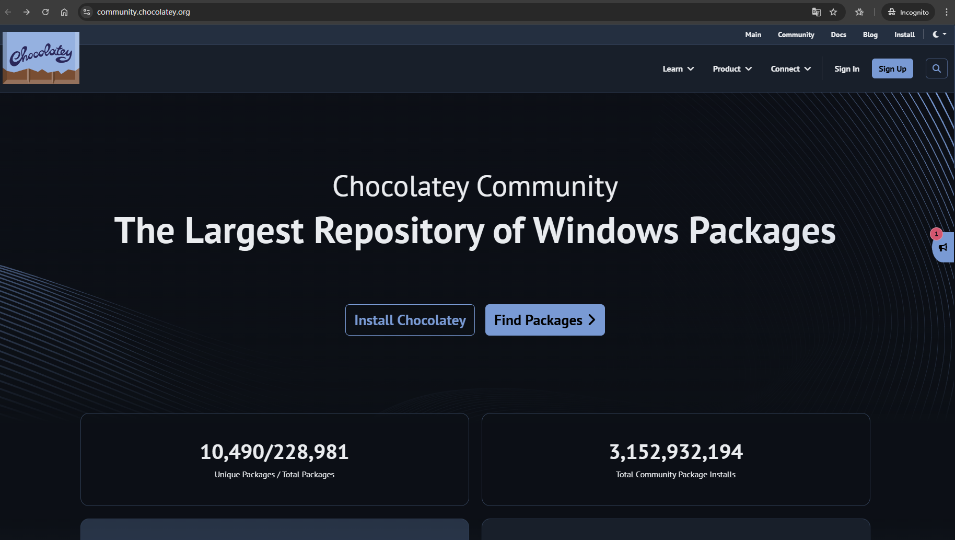
Task: Select Community in the top navigation bar
Action: pyautogui.click(x=796, y=35)
